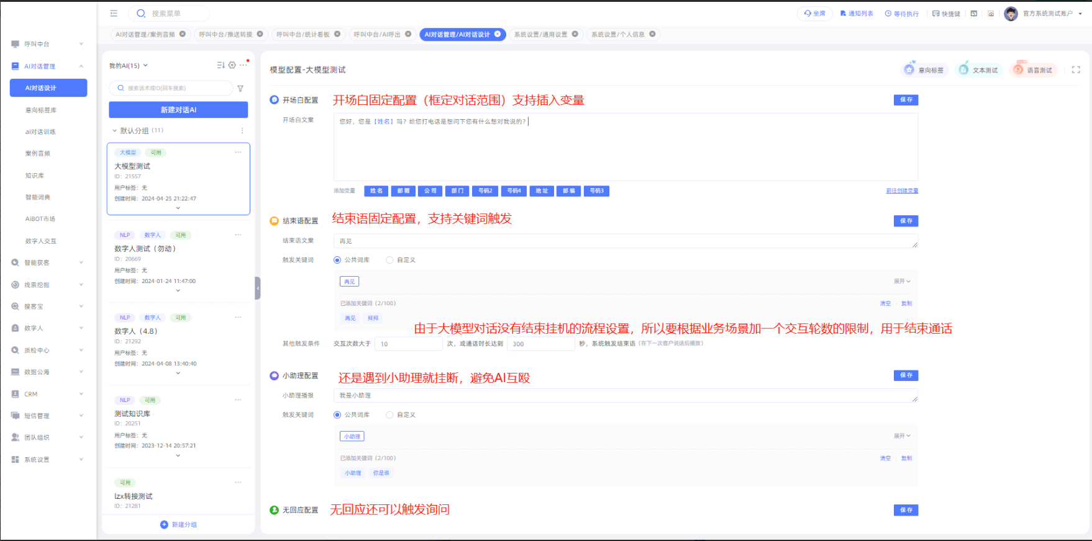Open 通知列表 notification list in top bar
Viewport: 1092px width, 541px height.
tap(857, 13)
